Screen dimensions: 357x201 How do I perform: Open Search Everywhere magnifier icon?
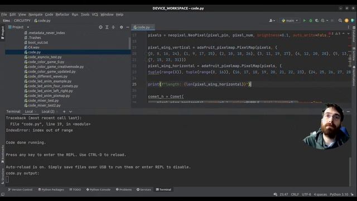coord(340,21)
